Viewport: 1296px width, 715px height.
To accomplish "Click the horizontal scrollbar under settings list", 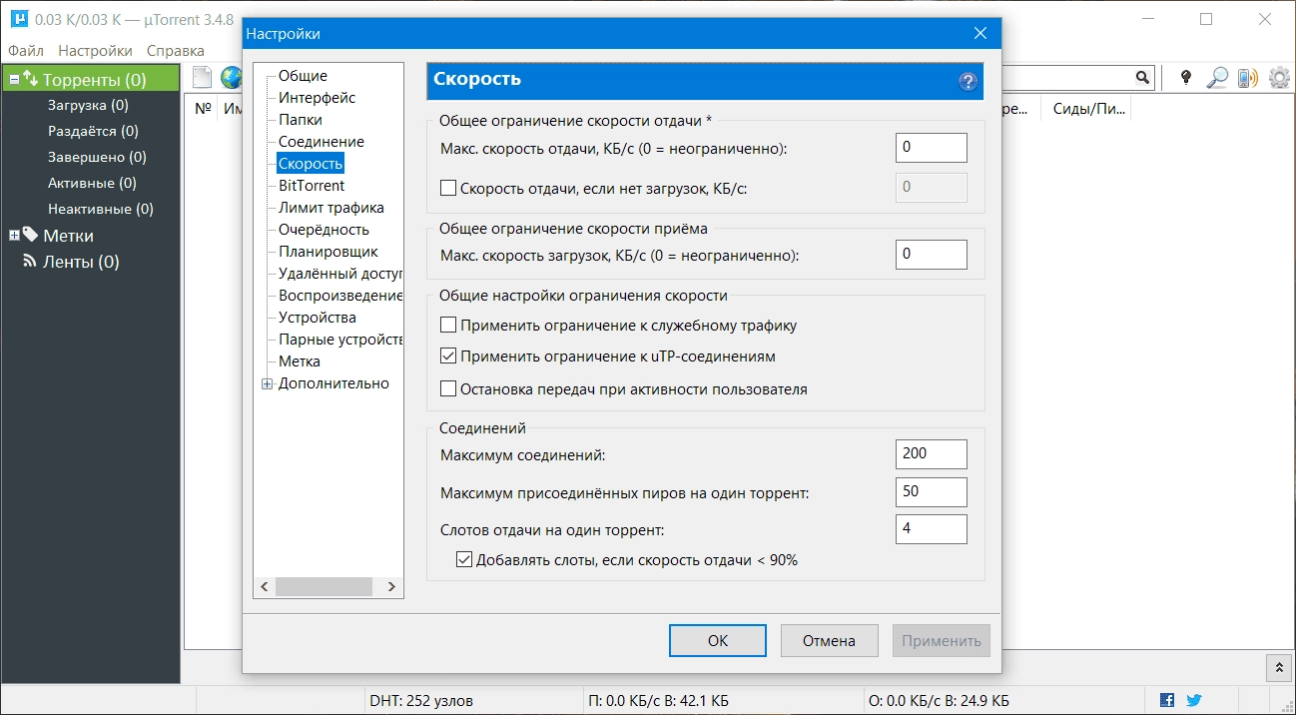I will pyautogui.click(x=324, y=586).
